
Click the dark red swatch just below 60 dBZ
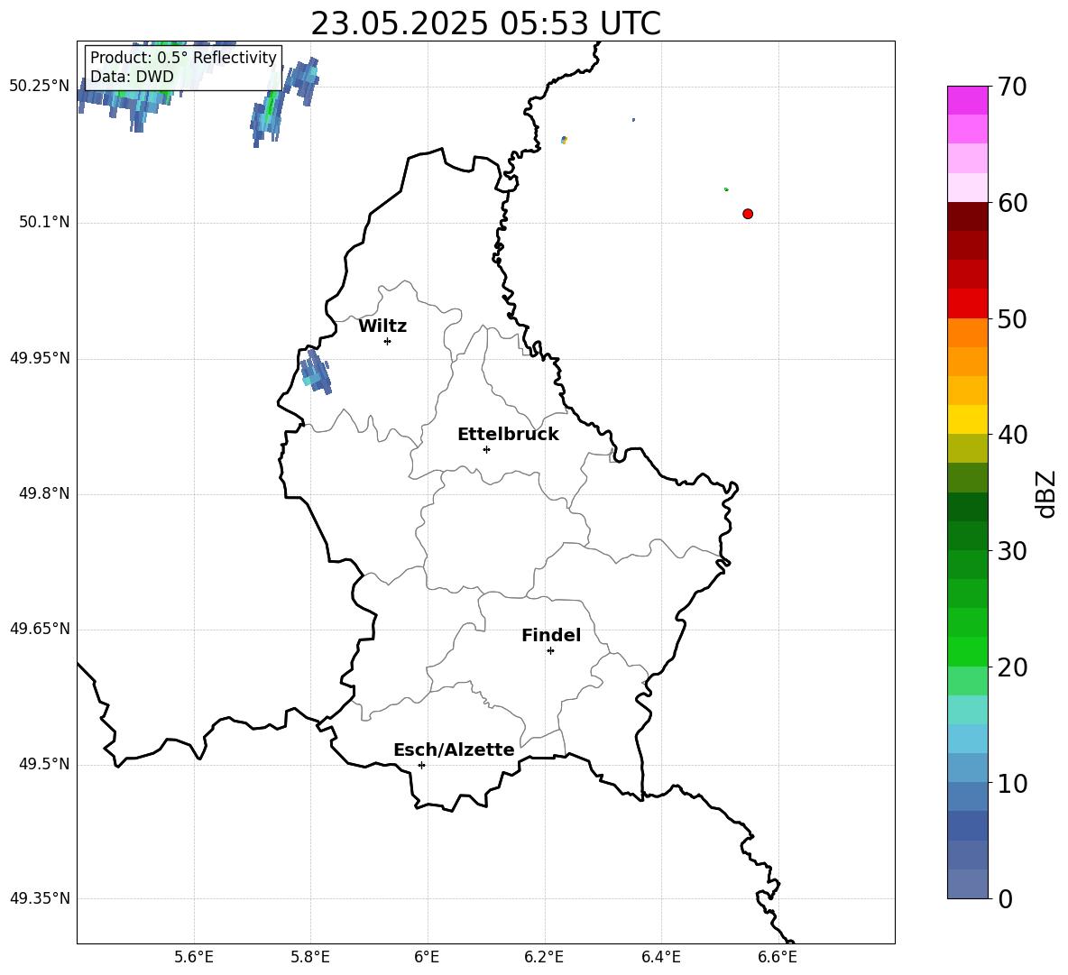click(967, 216)
